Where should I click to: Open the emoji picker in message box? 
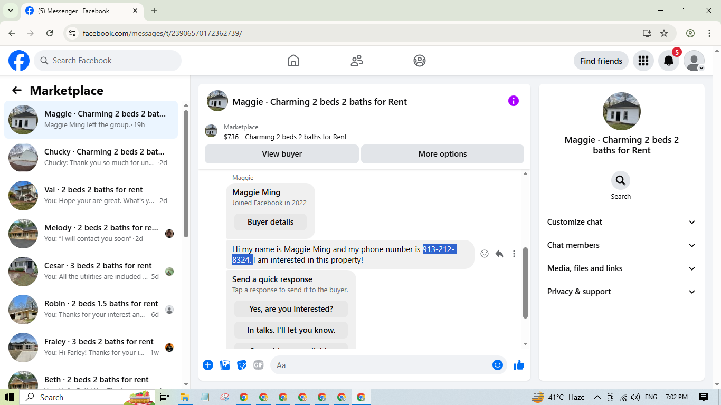pos(498,365)
